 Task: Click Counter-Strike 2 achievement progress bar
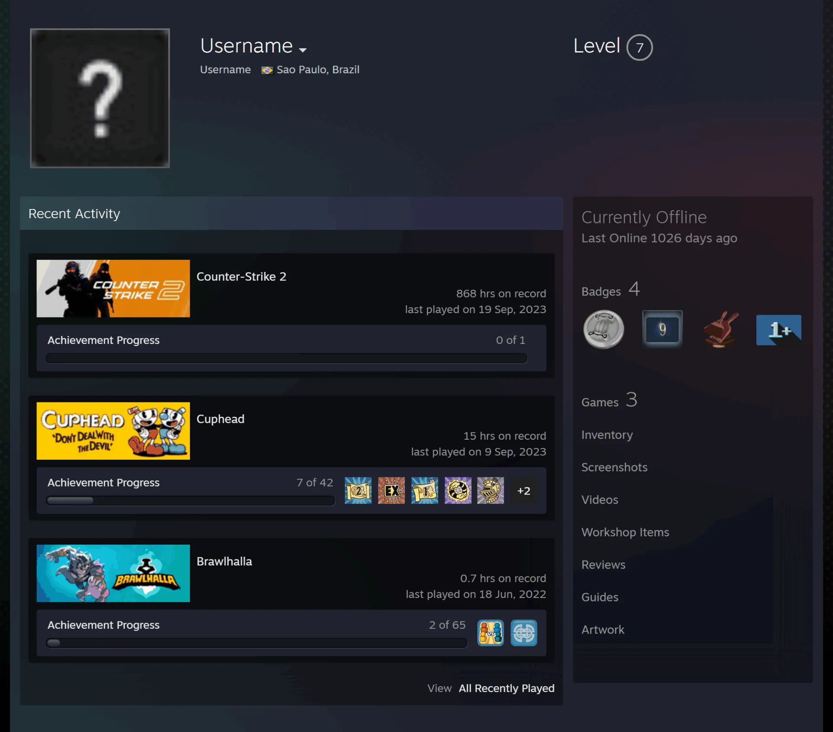click(286, 358)
